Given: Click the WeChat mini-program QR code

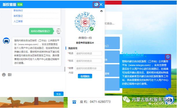Looking at the screenshot, I should click(85, 23).
